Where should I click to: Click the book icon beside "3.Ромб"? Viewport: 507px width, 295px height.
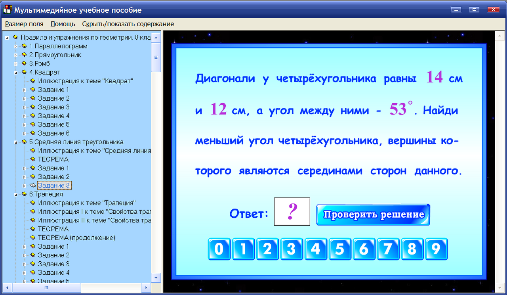pyautogui.click(x=24, y=63)
